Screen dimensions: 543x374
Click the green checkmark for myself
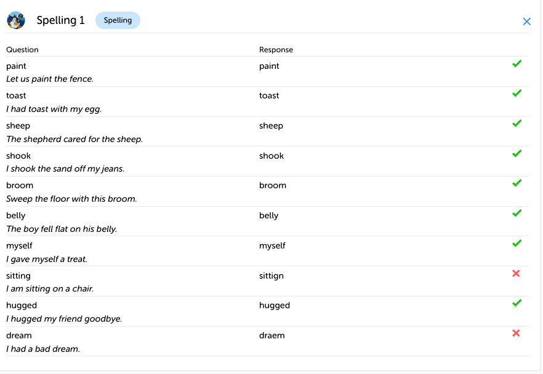point(517,243)
